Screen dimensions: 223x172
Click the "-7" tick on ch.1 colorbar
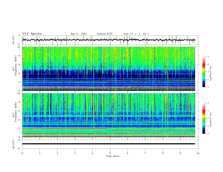(208, 87)
